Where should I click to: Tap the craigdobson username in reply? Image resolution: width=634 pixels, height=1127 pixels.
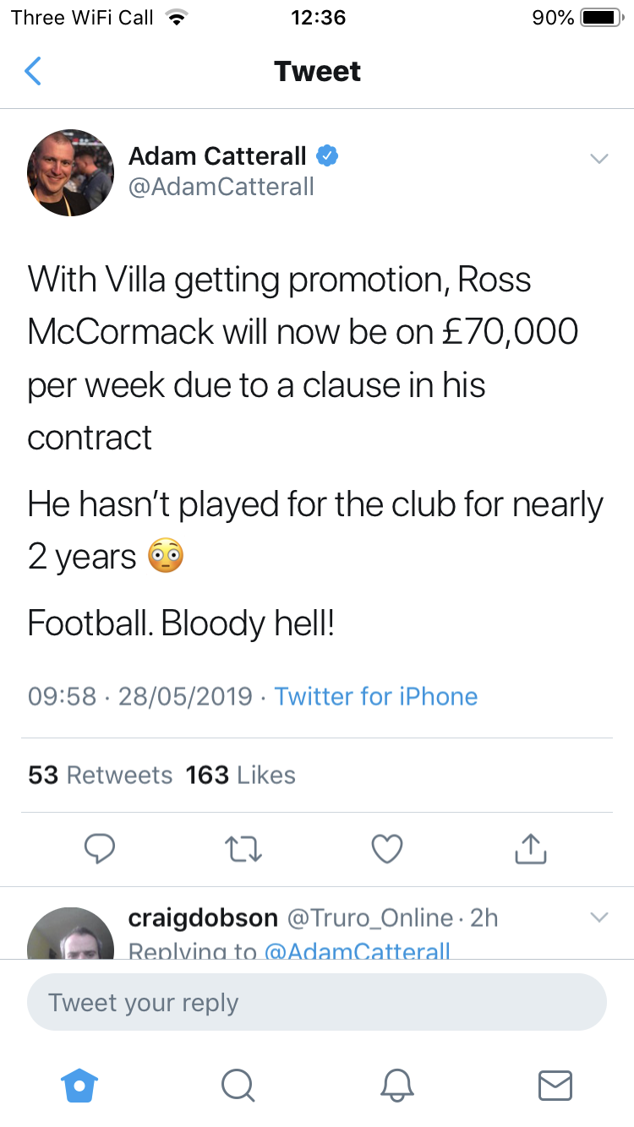pos(203,917)
